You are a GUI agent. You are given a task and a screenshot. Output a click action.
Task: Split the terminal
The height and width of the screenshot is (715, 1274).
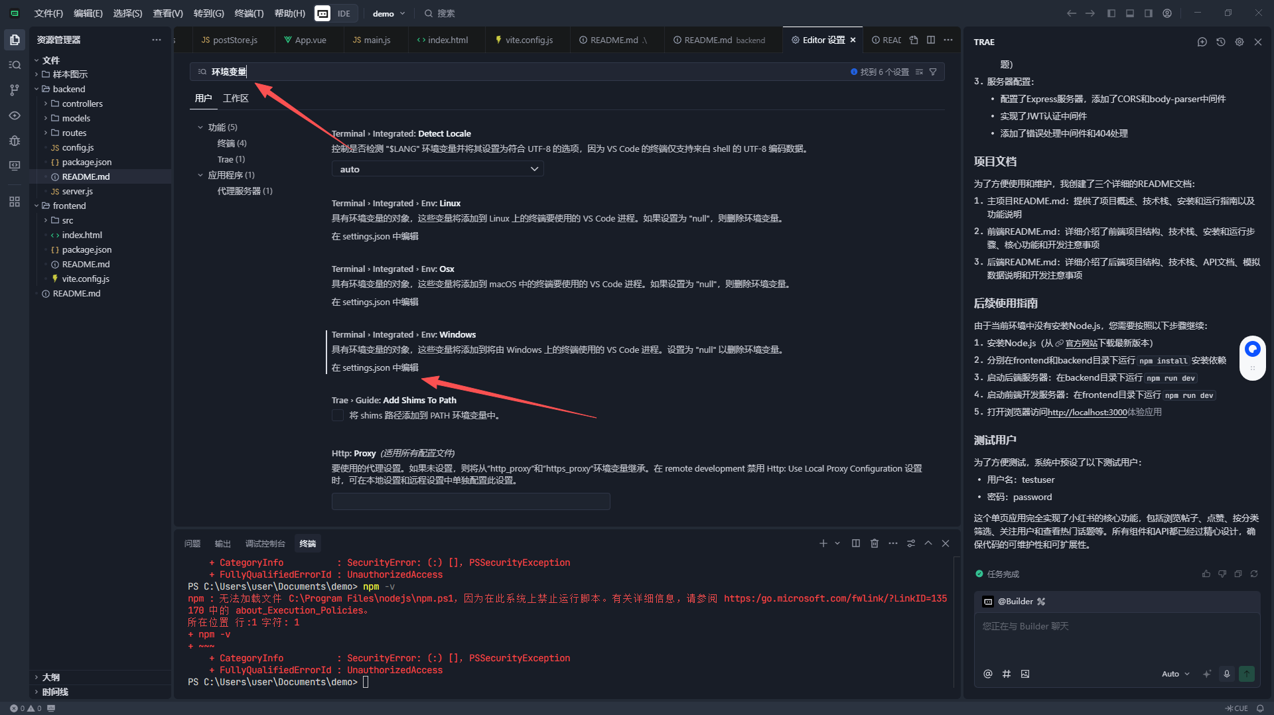click(855, 543)
